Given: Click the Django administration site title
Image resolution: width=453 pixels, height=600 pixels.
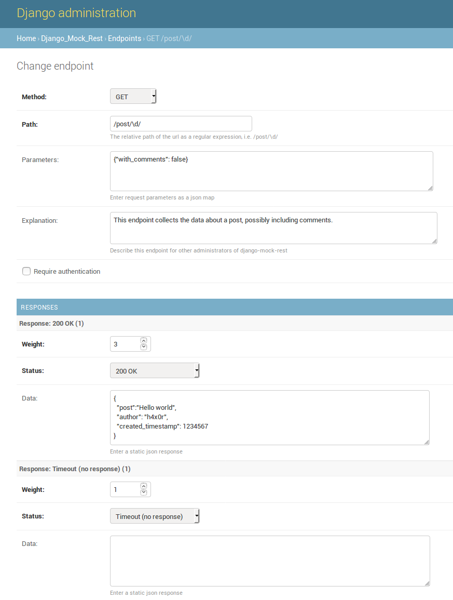Looking at the screenshot, I should (x=76, y=12).
